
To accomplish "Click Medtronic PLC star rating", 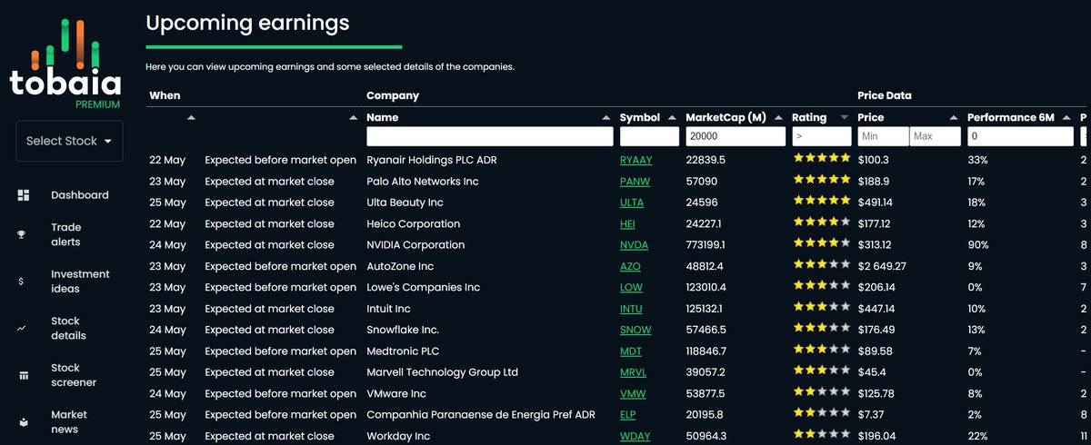I will tap(822, 350).
